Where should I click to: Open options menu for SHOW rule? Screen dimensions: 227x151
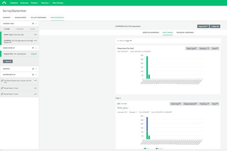[x=36, y=35]
